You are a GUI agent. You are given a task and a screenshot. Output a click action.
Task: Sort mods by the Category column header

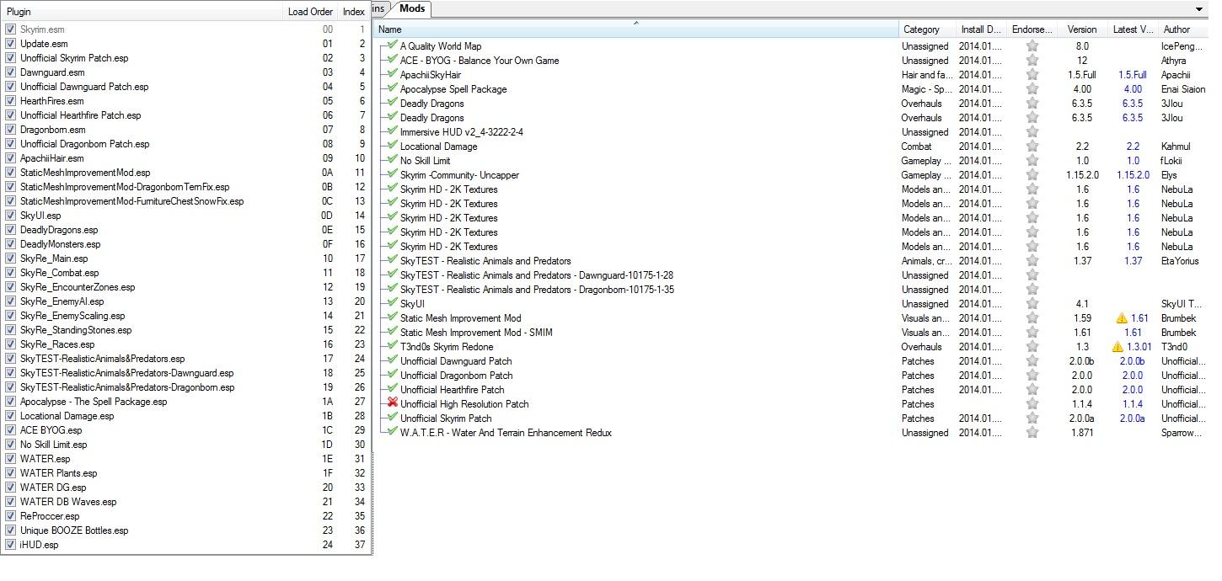coord(927,29)
